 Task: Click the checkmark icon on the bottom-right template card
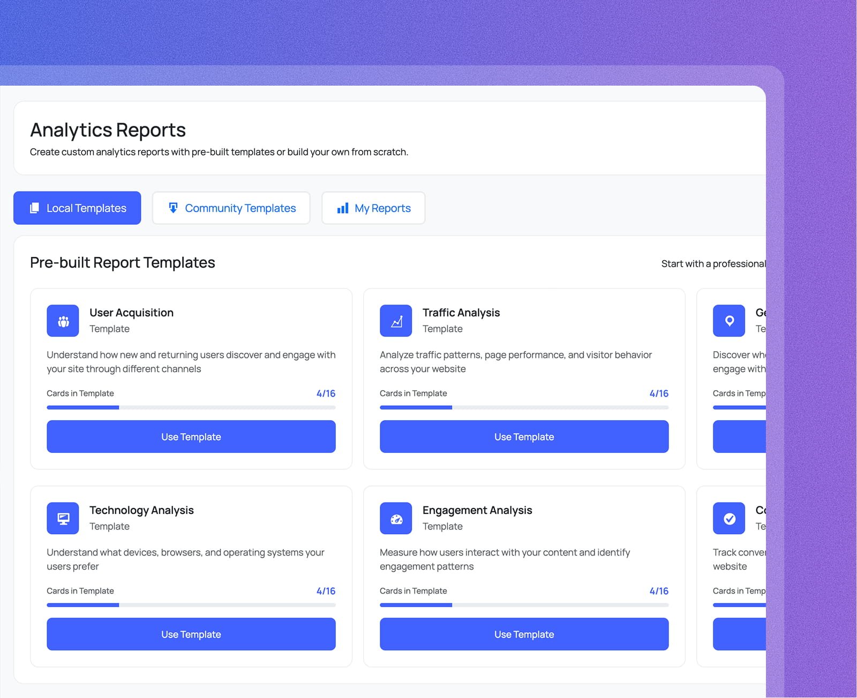coord(728,518)
